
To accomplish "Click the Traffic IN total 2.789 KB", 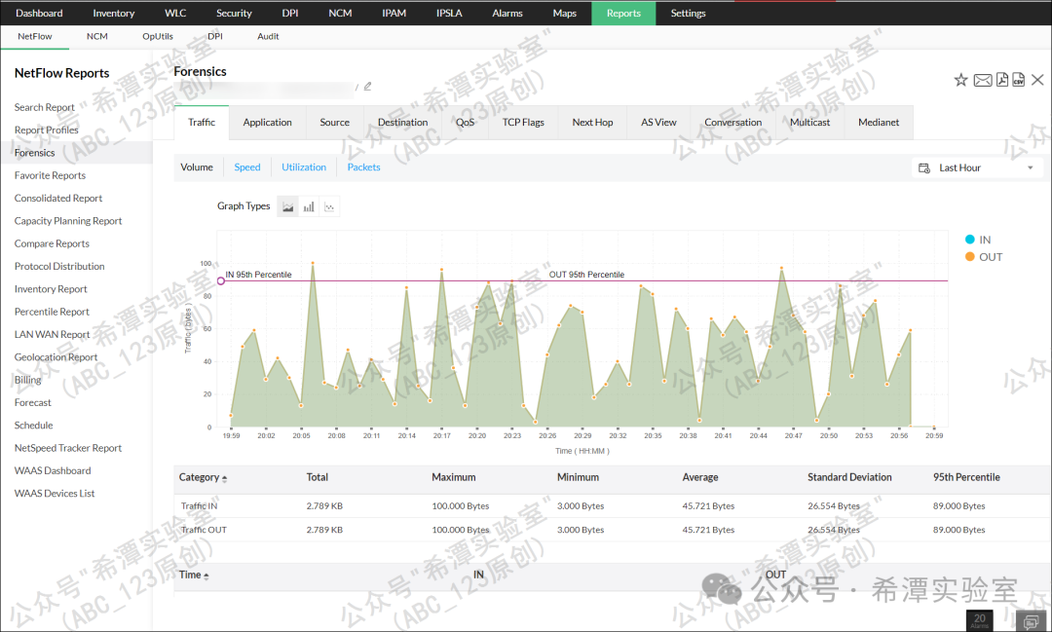I will 324,505.
